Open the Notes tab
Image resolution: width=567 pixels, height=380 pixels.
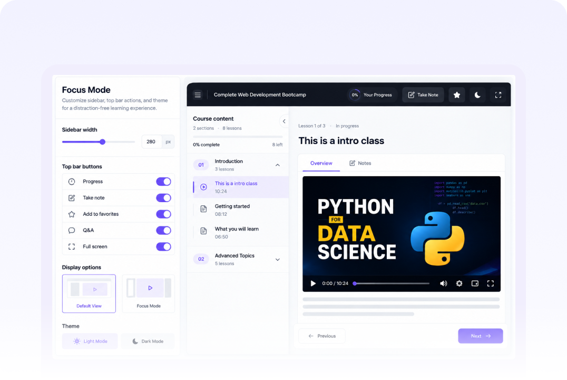[360, 164]
